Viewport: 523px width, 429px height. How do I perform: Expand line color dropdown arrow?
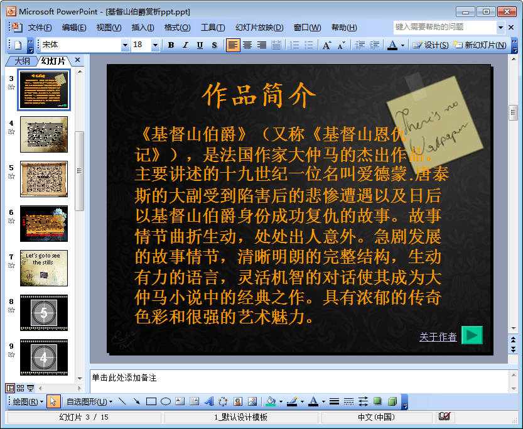(x=302, y=401)
